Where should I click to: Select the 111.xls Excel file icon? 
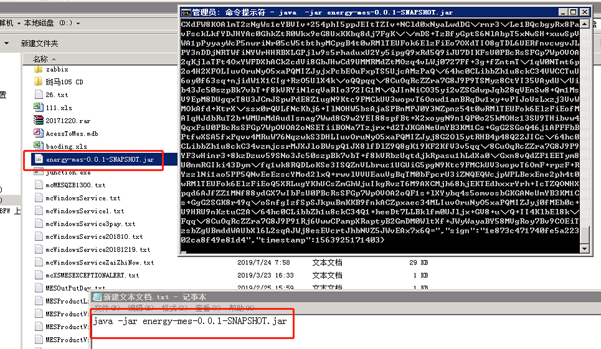point(39,108)
